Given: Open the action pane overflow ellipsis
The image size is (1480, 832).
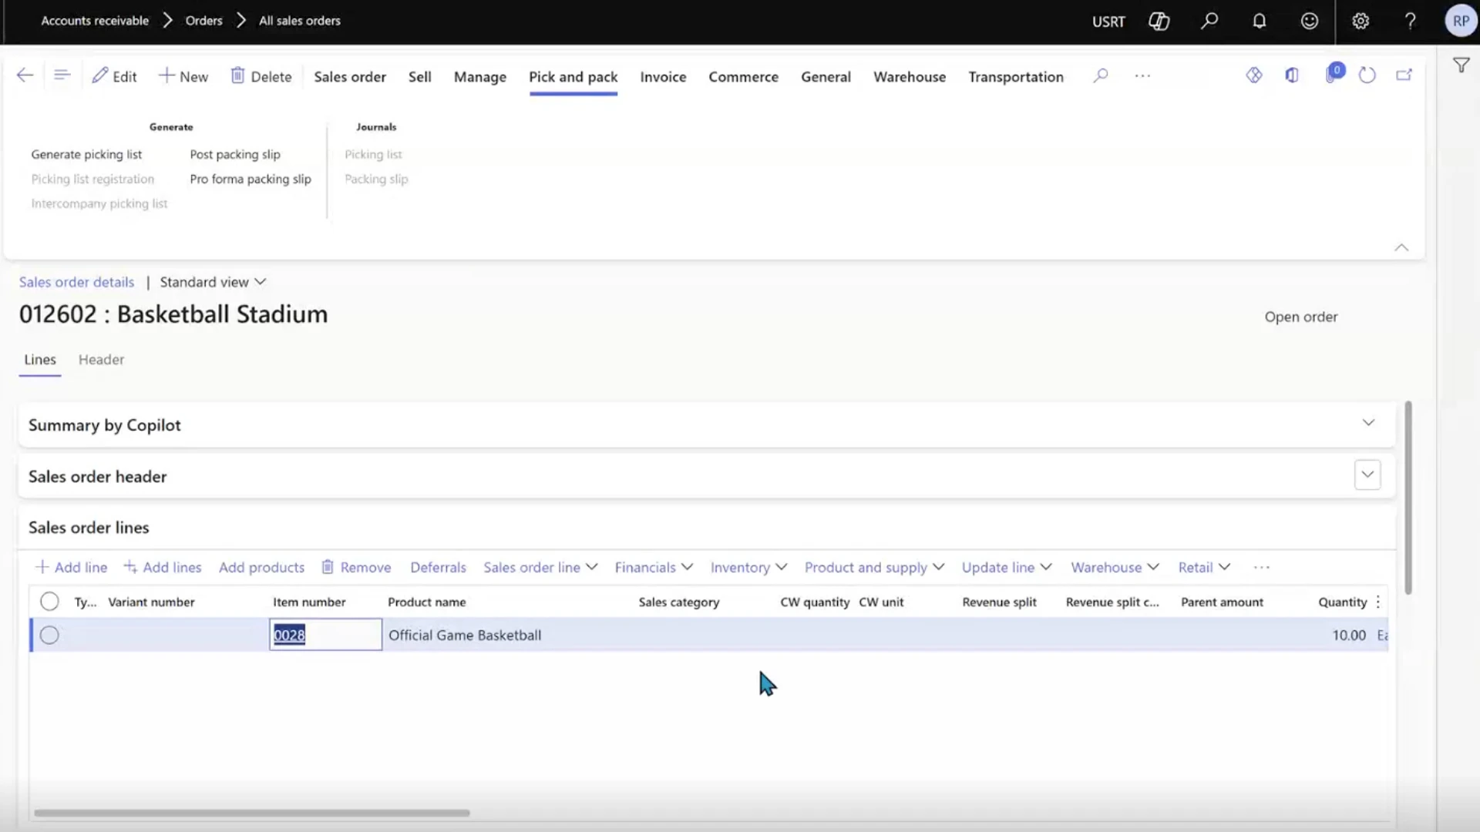Looking at the screenshot, I should pyautogui.click(x=1142, y=75).
